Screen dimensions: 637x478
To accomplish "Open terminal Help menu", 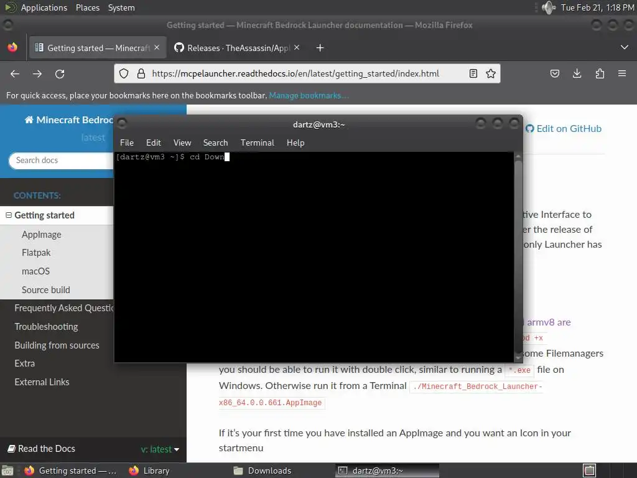I will point(295,143).
